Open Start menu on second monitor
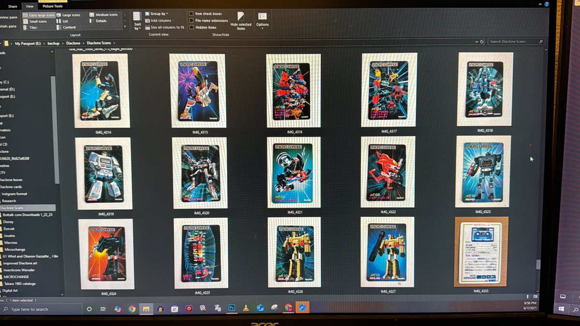The width and height of the screenshot is (580, 326). tap(562, 308)
